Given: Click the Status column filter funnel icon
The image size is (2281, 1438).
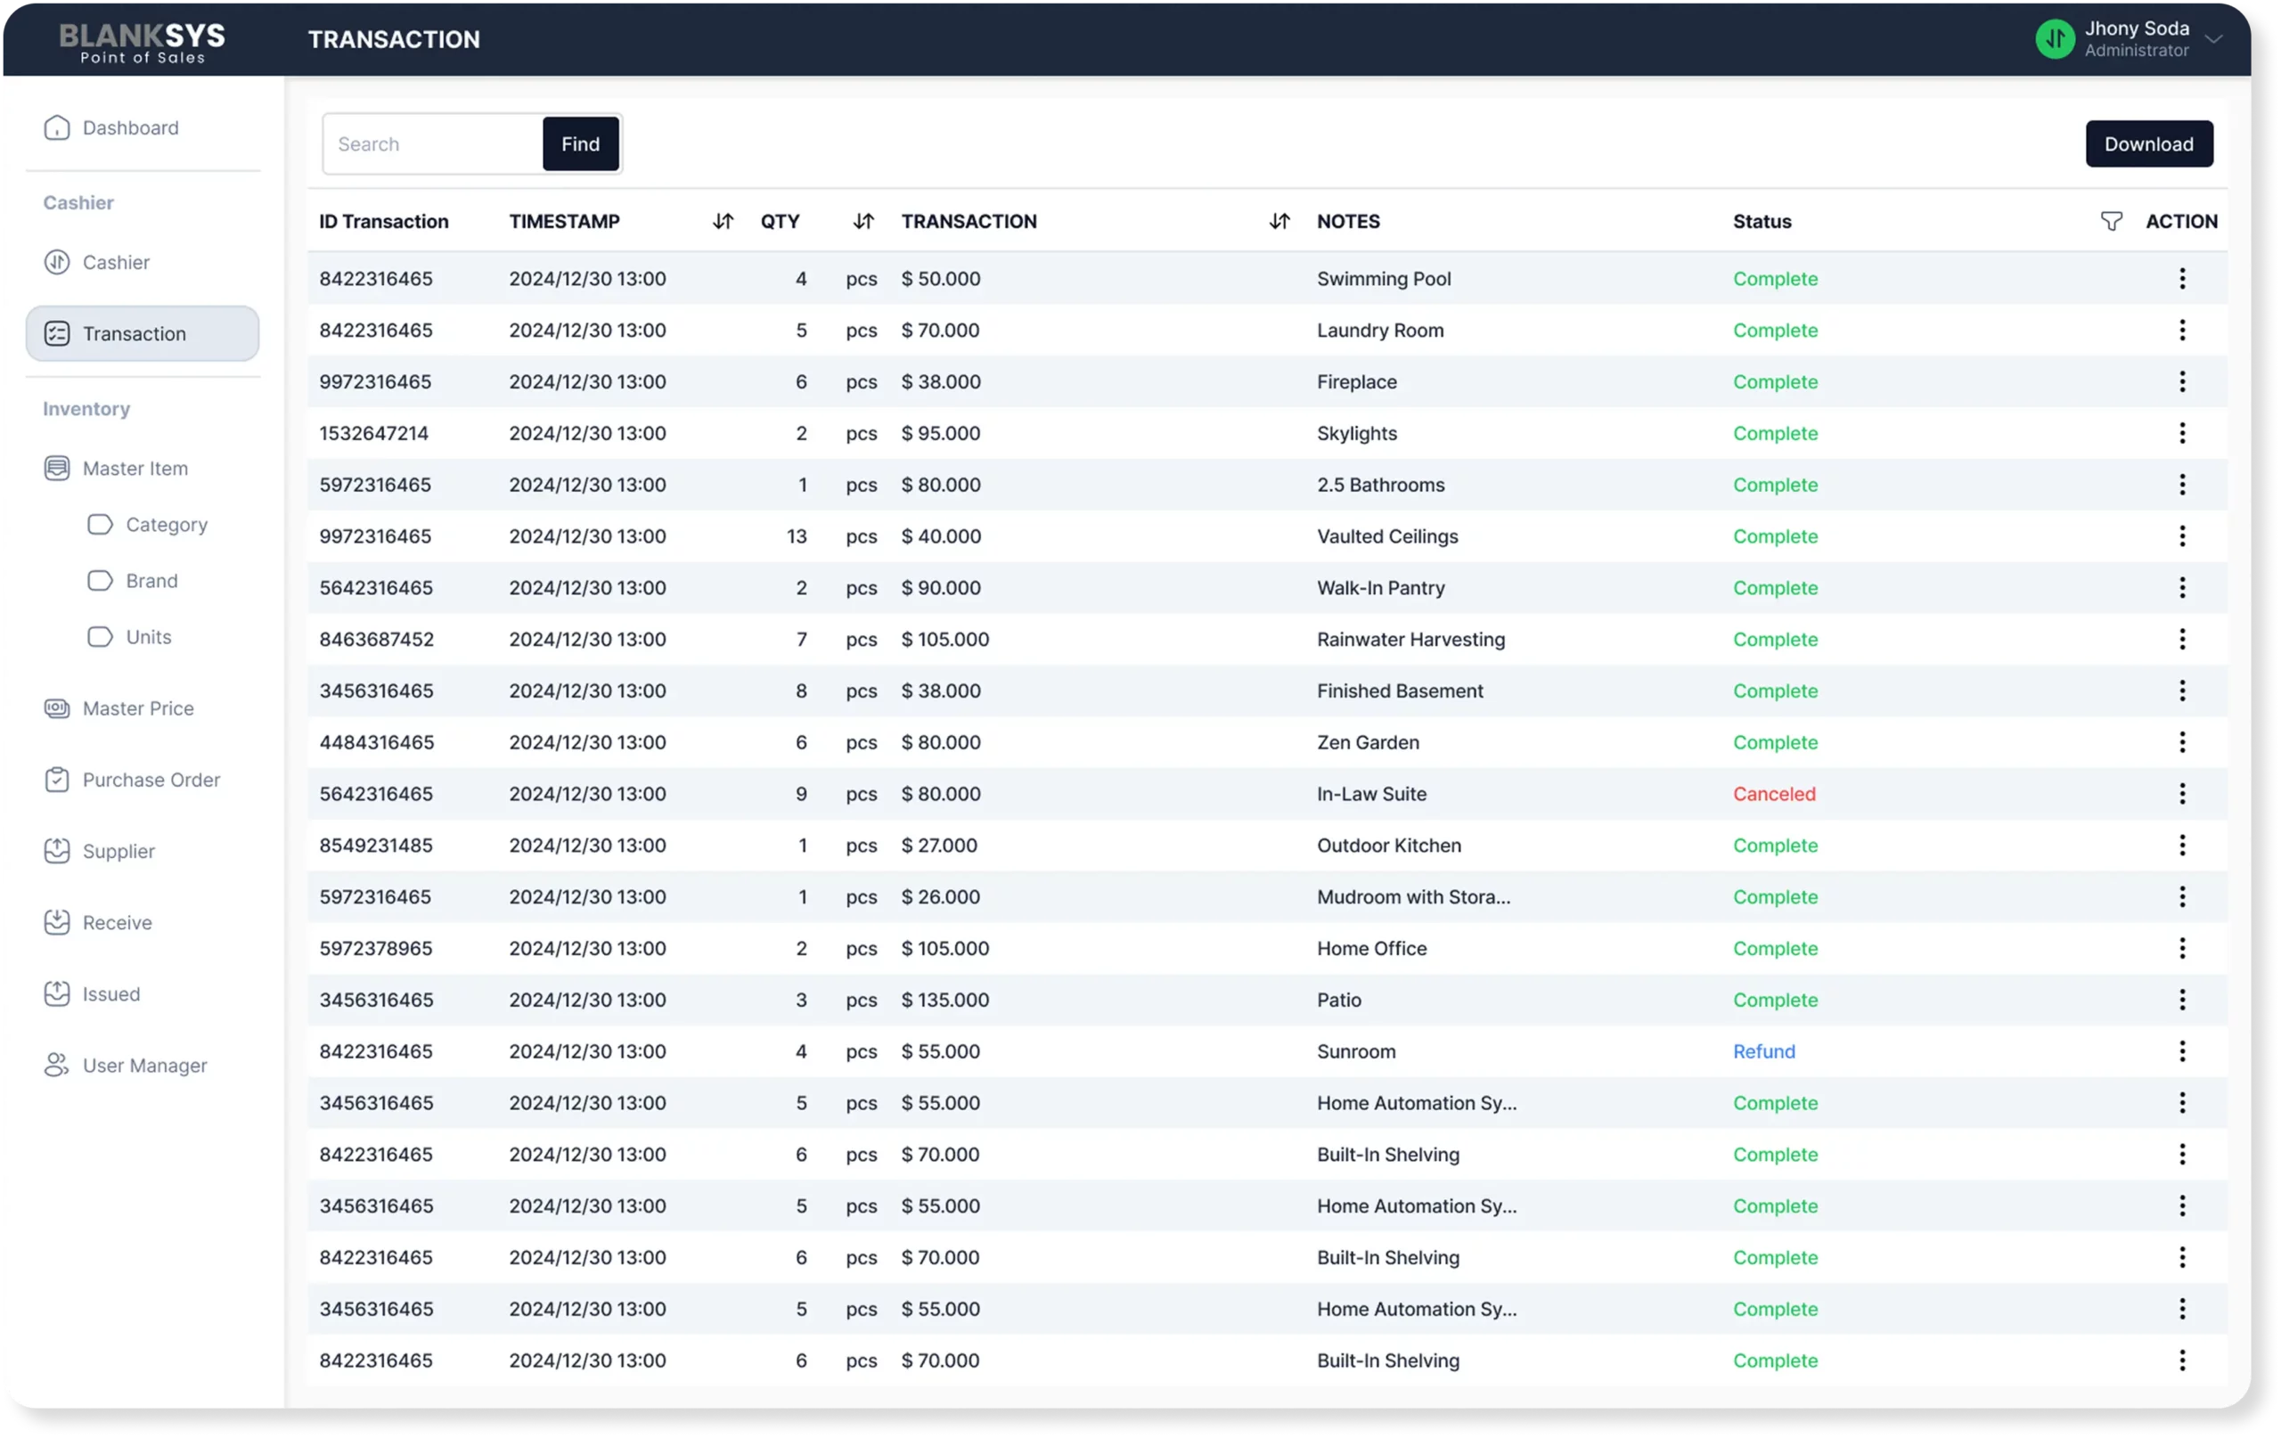Looking at the screenshot, I should coord(2111,222).
